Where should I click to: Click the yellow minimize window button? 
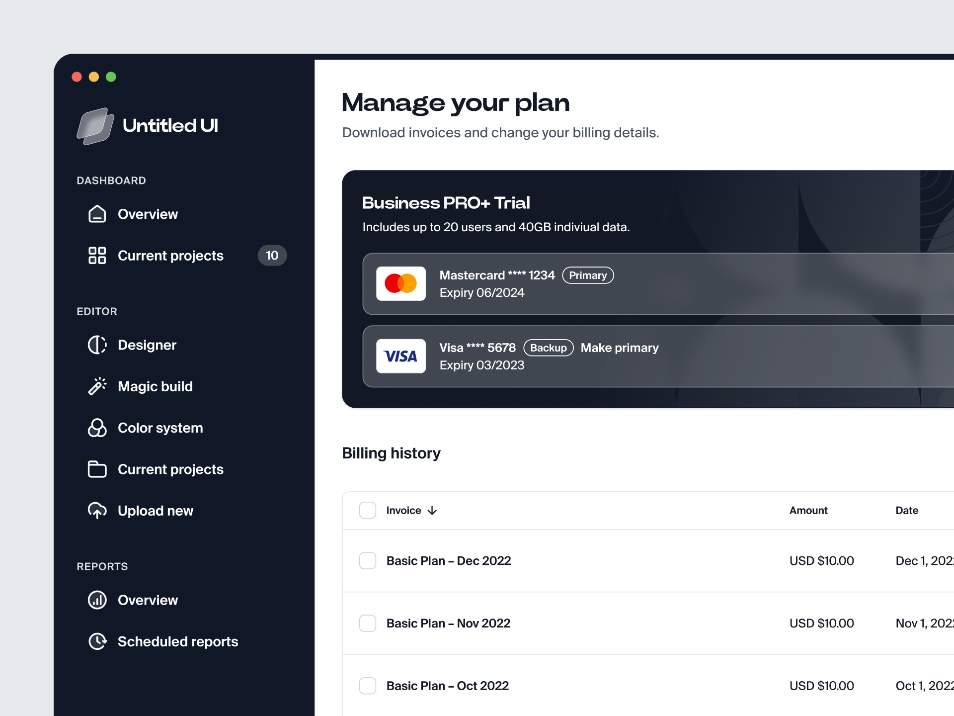[x=94, y=77]
